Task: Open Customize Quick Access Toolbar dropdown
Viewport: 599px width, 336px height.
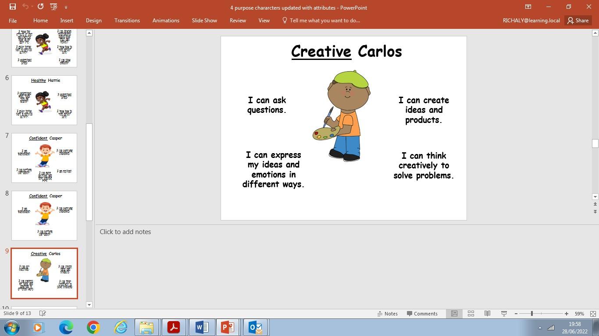Action: [x=66, y=7]
